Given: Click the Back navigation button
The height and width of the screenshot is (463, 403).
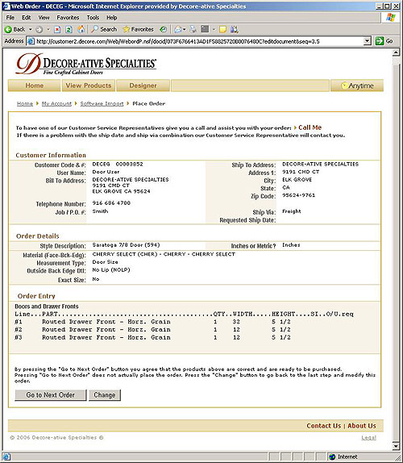Looking at the screenshot, I should [15, 29].
